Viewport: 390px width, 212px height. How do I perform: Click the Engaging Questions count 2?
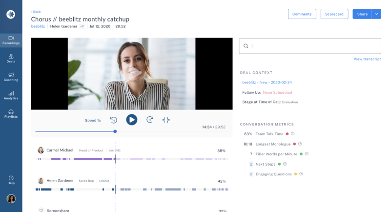point(251,174)
